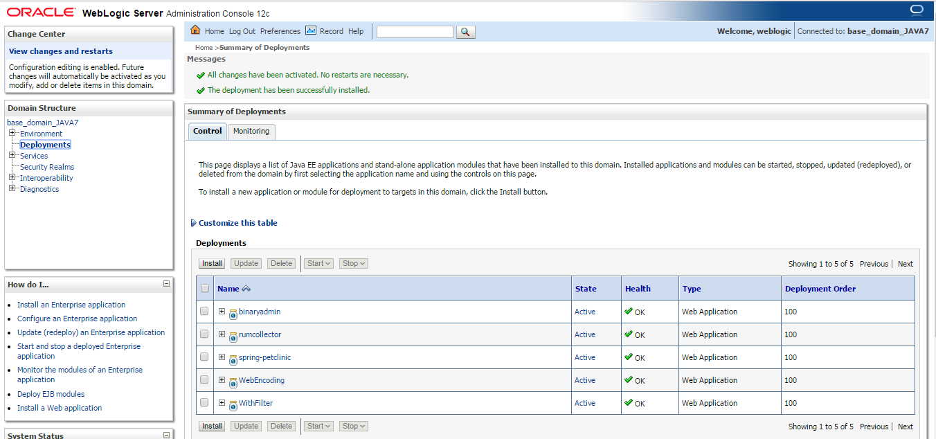This screenshot has width=936, height=439.
Task: Sort by the State column header
Action: (x=586, y=289)
